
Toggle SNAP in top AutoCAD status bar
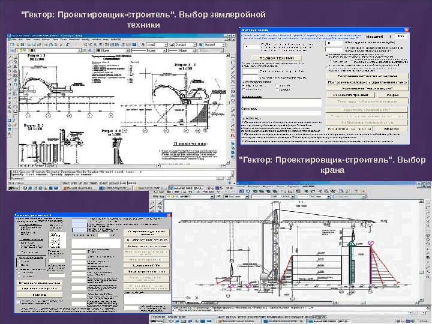point(66,183)
